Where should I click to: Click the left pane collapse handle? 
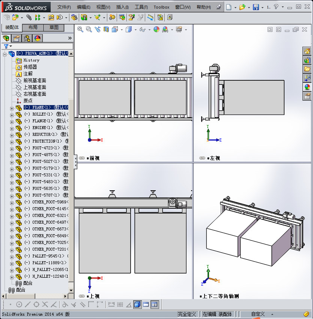[x=75, y=162]
